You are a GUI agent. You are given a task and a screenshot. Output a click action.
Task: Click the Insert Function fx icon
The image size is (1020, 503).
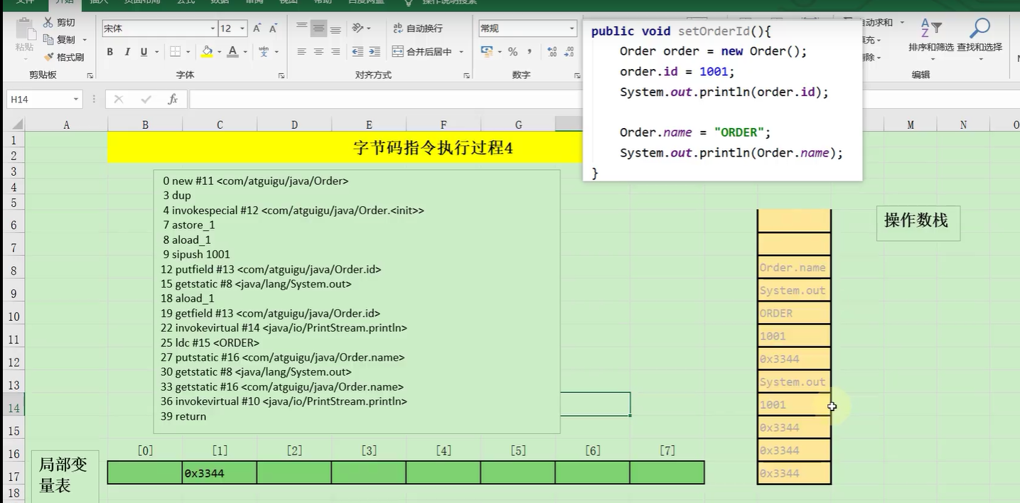tap(173, 100)
